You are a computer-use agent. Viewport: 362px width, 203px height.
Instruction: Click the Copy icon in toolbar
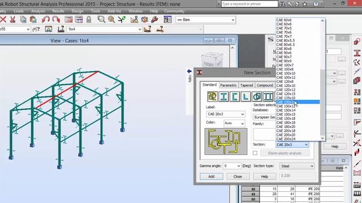point(23,20)
